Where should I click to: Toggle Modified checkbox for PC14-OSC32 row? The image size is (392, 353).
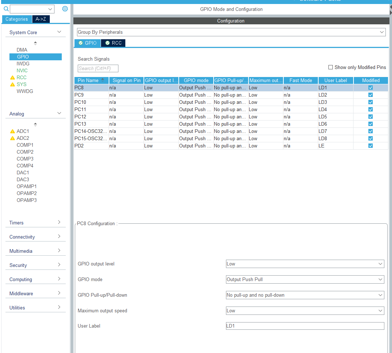click(x=371, y=131)
